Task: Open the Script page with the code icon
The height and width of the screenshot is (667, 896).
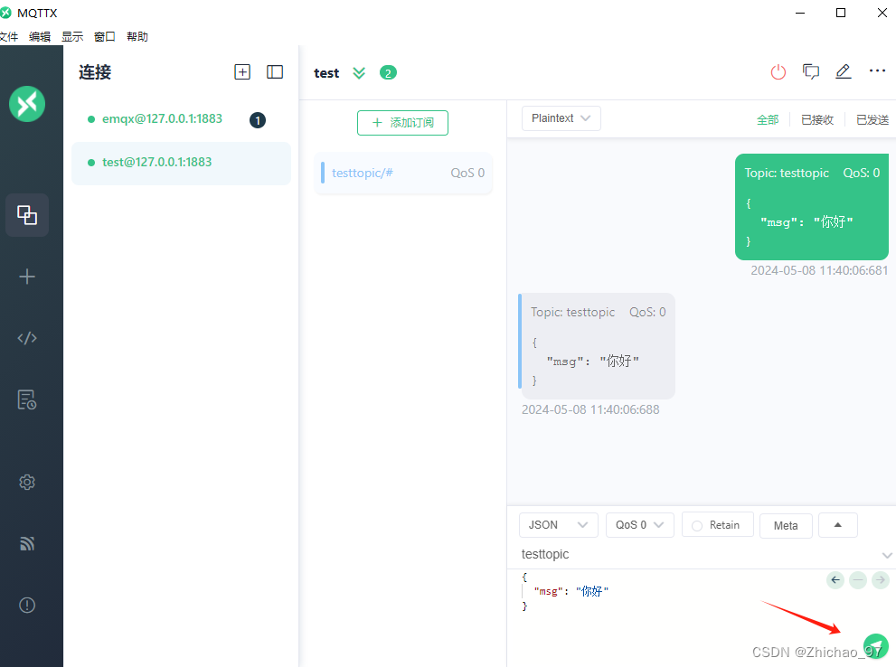Action: (27, 338)
